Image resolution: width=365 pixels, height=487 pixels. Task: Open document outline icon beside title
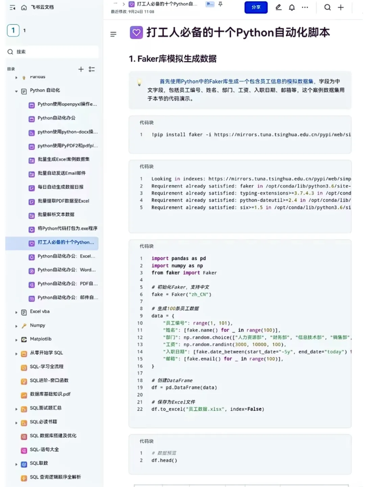pyautogui.click(x=113, y=34)
